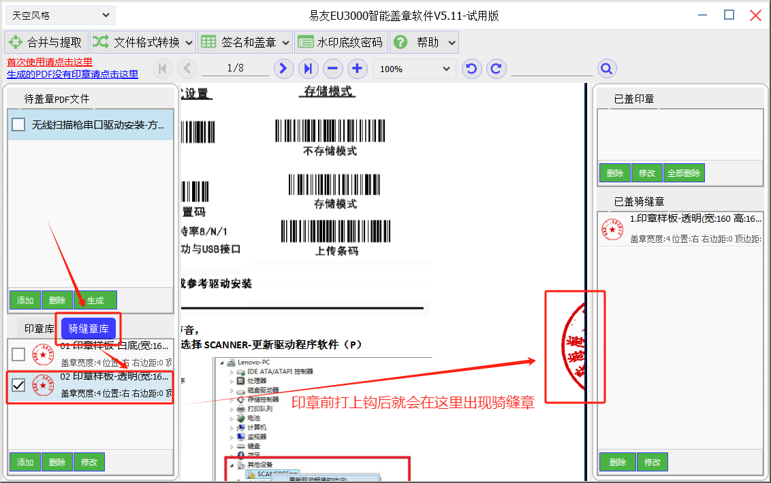The width and height of the screenshot is (771, 483).
Task: Click the 已盖骑缝章 panel tab
Action: (x=640, y=201)
